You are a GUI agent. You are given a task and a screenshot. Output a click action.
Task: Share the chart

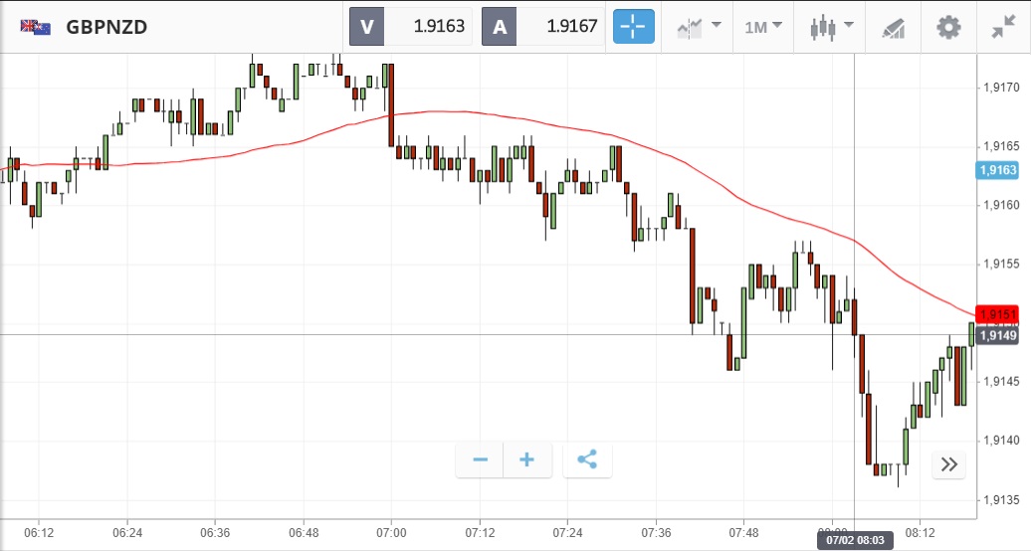587,460
